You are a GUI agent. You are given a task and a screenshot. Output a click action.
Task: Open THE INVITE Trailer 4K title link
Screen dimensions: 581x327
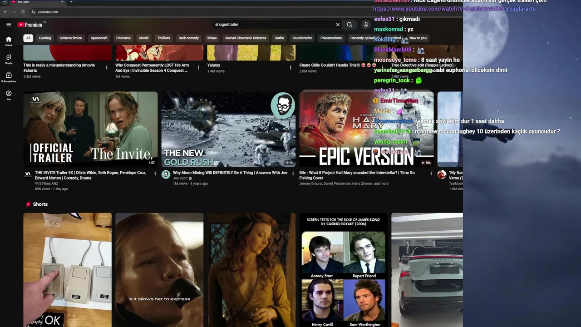[x=90, y=175]
